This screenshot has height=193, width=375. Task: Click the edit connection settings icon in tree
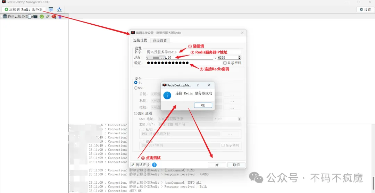pos(48,16)
